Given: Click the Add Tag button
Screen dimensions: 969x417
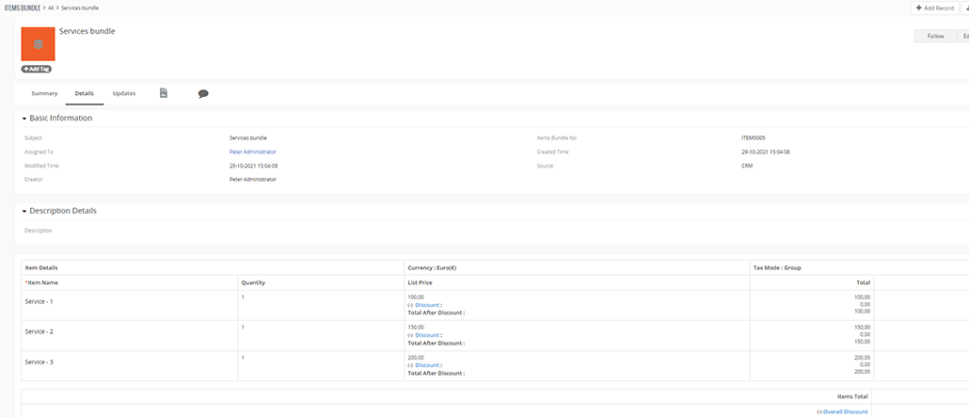Looking at the screenshot, I should [x=37, y=69].
